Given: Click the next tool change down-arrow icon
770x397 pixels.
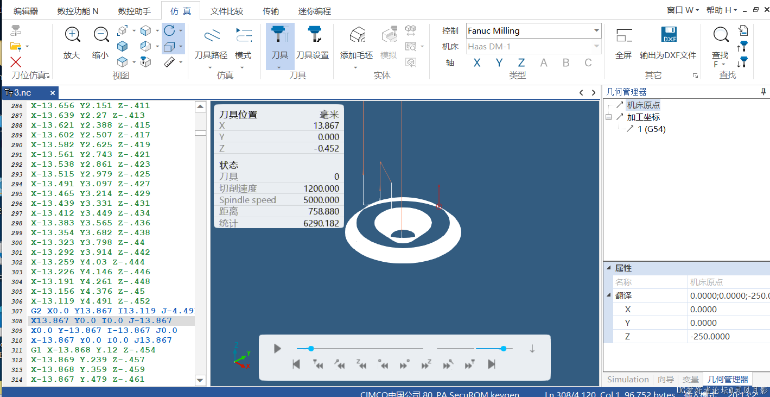Looking at the screenshot, I should click(743, 62).
